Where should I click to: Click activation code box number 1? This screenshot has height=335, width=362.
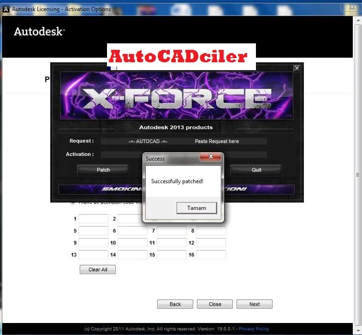(93, 219)
